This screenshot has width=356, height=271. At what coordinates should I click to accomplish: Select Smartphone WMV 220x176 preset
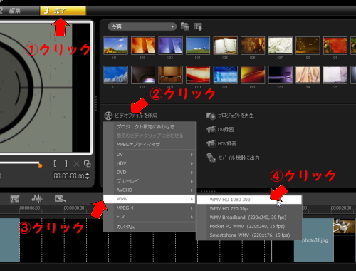coord(249,235)
